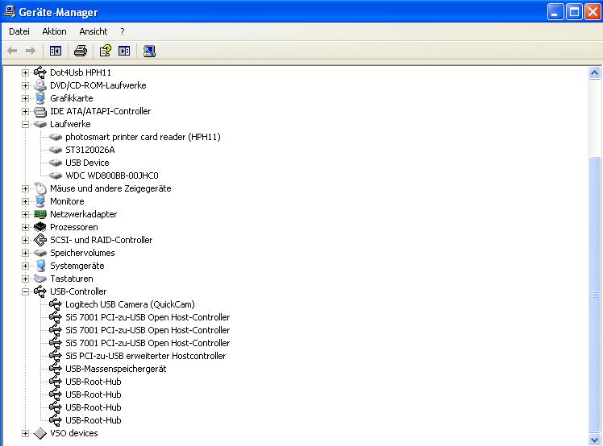Click the action pane toolbar icon
603x446 pixels.
tap(124, 51)
